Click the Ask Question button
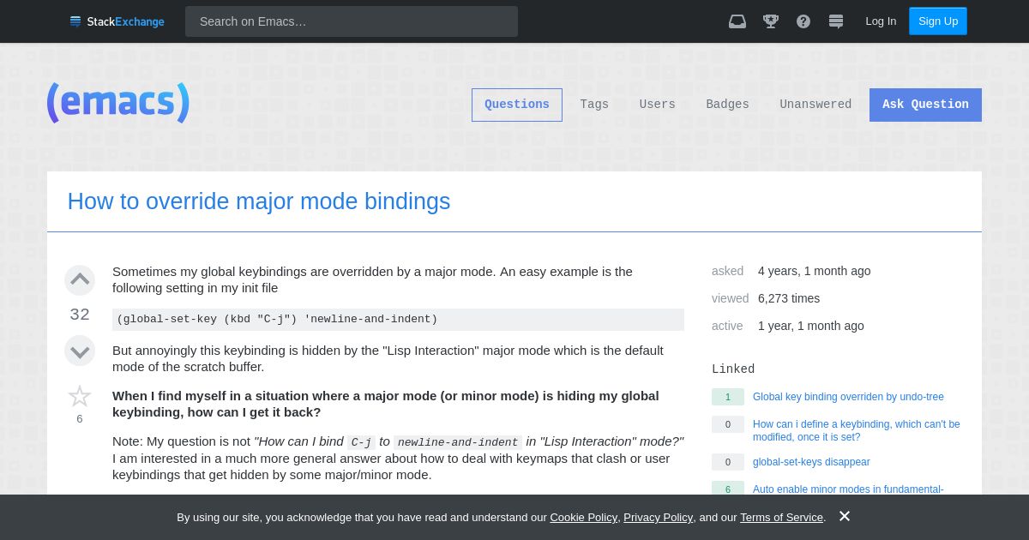This screenshot has height=540, width=1029. [925, 105]
